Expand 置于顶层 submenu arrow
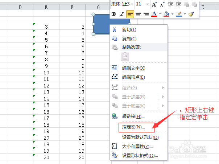 [163, 97]
